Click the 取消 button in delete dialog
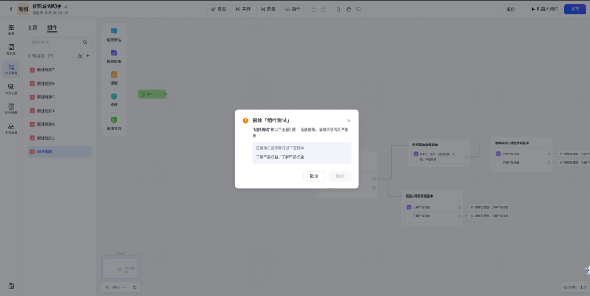This screenshot has height=296, width=590. [314, 176]
